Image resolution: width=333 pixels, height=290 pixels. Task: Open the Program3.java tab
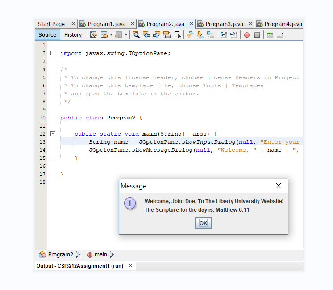[x=225, y=24]
